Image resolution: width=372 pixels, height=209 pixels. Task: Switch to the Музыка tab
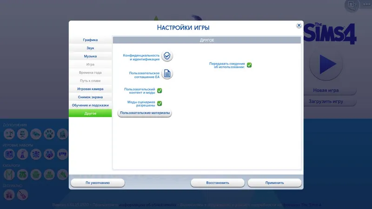90,56
